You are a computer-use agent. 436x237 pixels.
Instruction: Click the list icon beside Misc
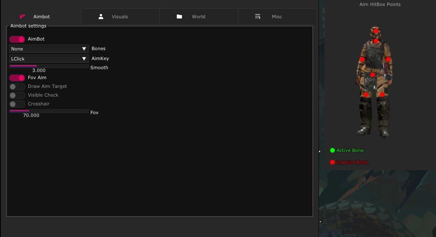(258, 17)
